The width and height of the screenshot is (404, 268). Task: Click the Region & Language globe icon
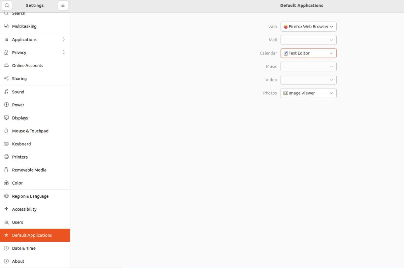[6, 196]
